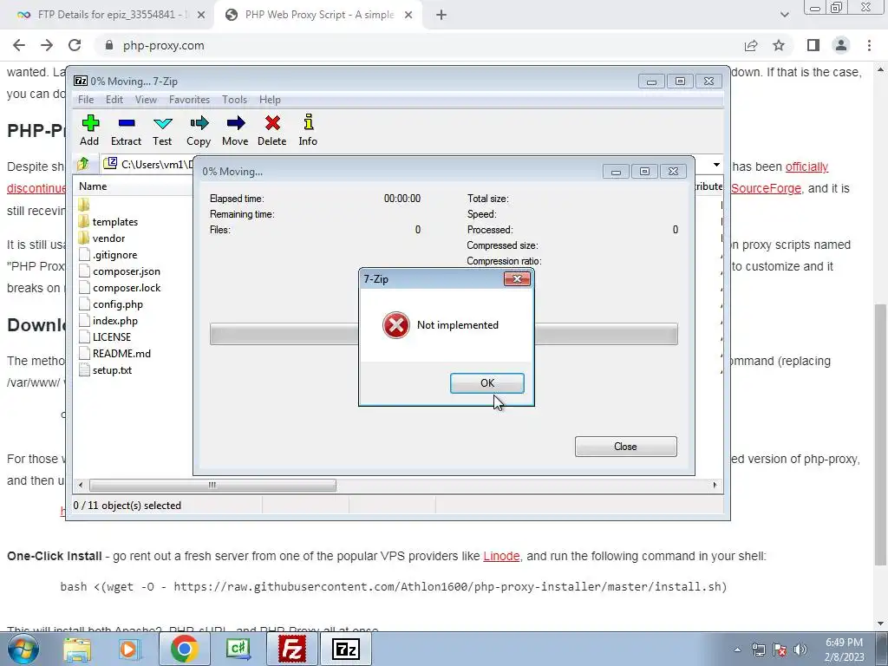The image size is (888, 666).
Task: Expand the 7-Zip address path dropdown
Action: tap(716, 165)
